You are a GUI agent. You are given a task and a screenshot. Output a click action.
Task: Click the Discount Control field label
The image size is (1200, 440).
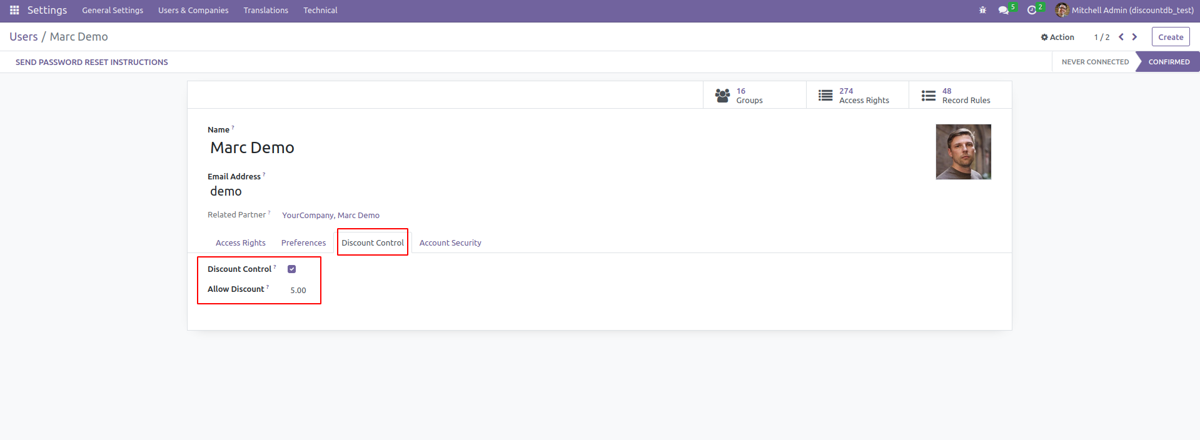(x=239, y=269)
